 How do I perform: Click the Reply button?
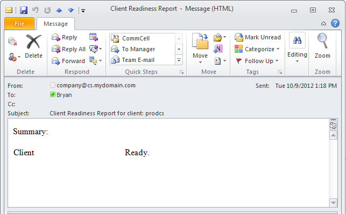64,37
